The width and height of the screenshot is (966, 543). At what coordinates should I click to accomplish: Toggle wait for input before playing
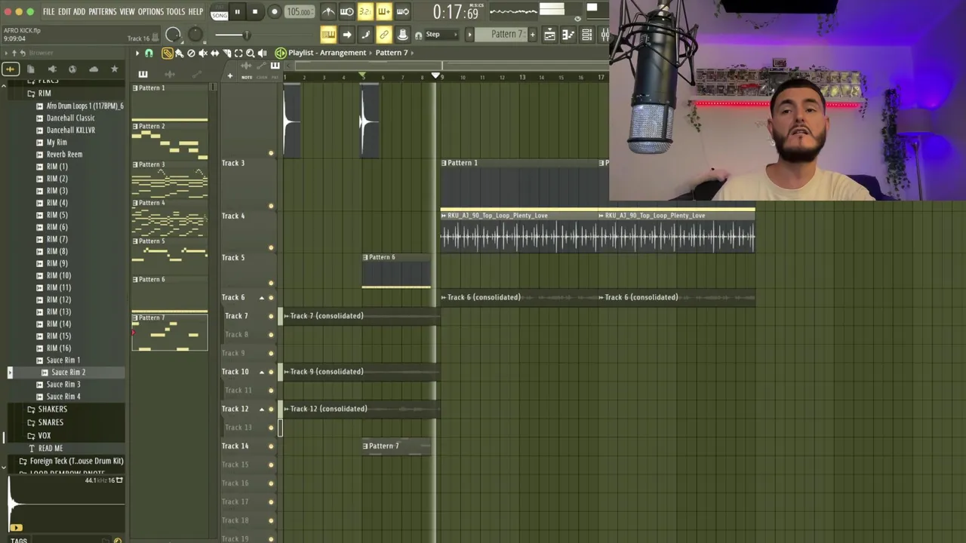(346, 11)
